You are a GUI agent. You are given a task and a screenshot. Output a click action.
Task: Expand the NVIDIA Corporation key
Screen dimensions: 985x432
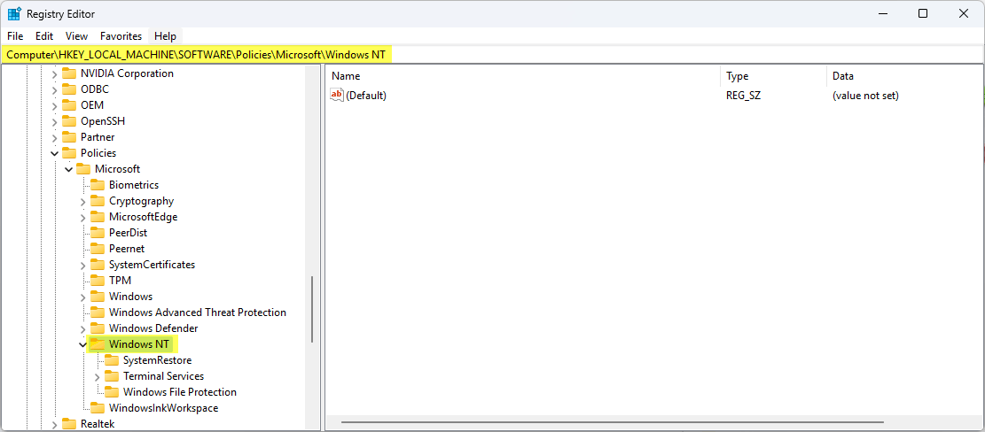tap(54, 73)
